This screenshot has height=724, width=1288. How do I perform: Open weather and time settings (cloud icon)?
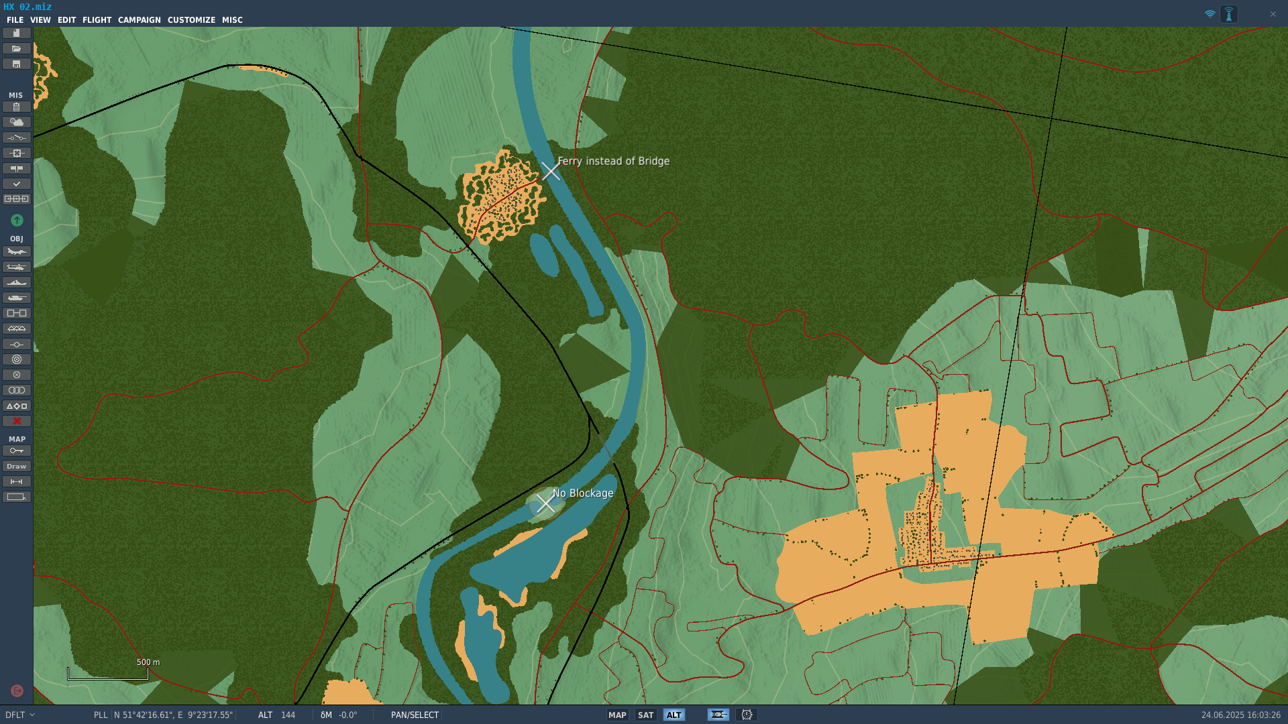pos(16,122)
